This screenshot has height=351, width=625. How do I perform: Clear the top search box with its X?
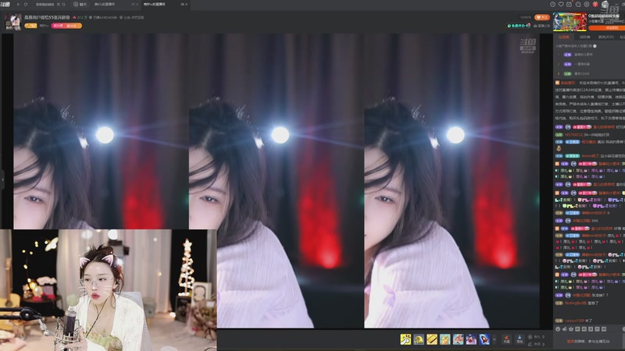[58, 5]
